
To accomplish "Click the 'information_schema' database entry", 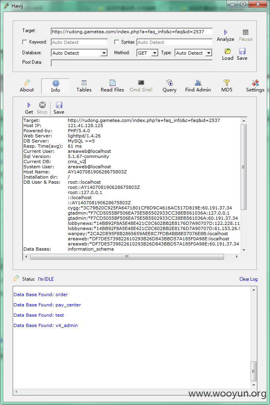I will [91, 249].
